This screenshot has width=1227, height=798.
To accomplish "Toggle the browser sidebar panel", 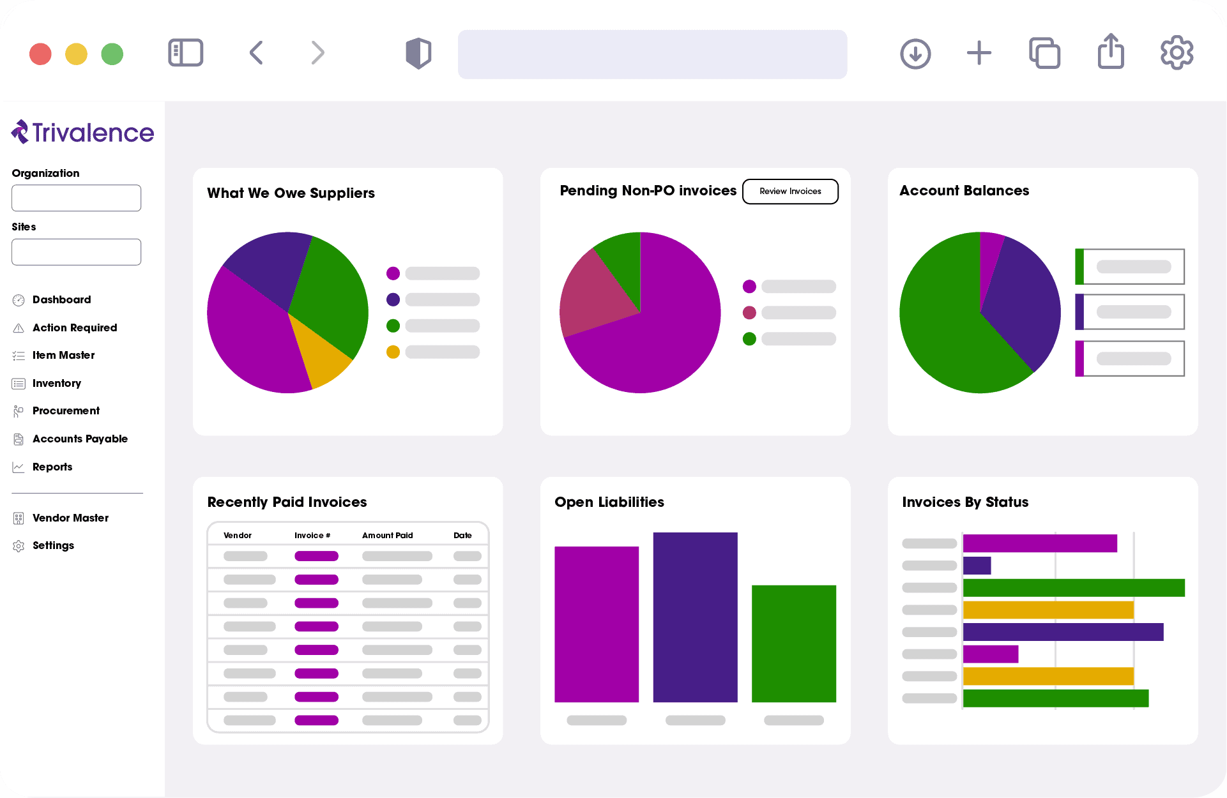I will (x=185, y=53).
